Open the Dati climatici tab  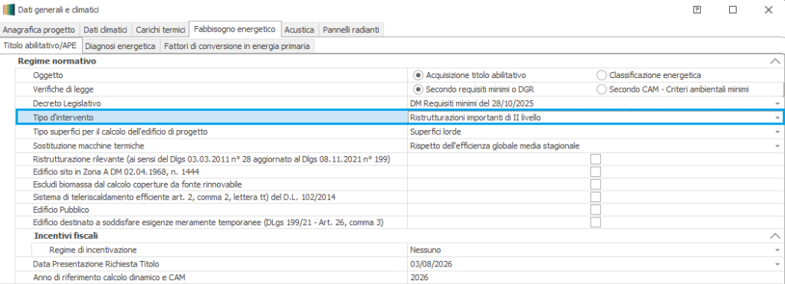tap(106, 30)
